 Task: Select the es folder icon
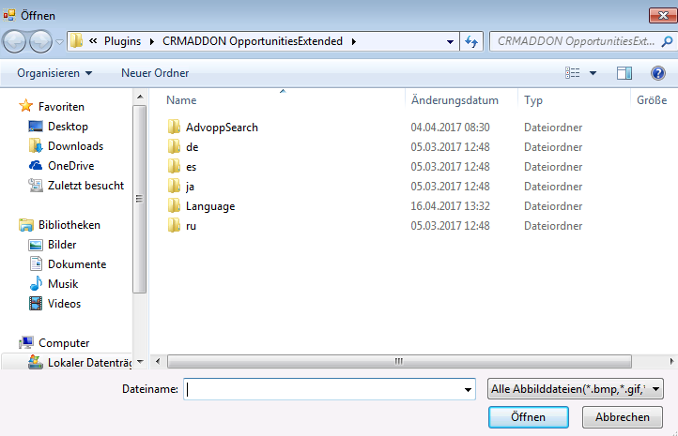[174, 166]
